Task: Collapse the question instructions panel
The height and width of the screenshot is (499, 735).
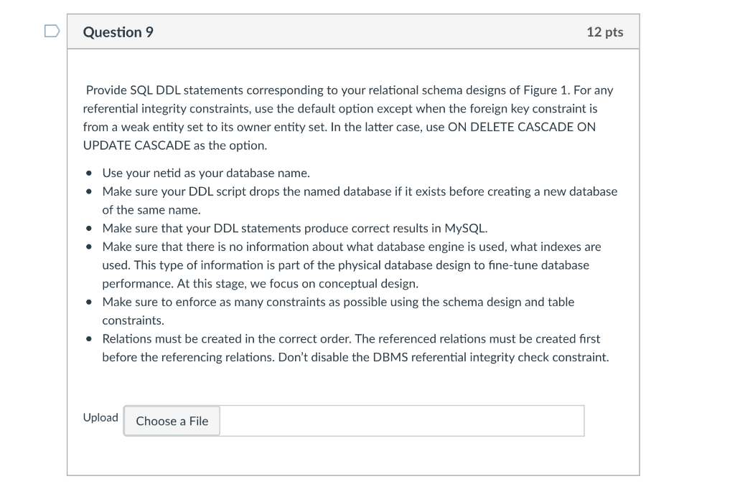Action: (x=352, y=32)
